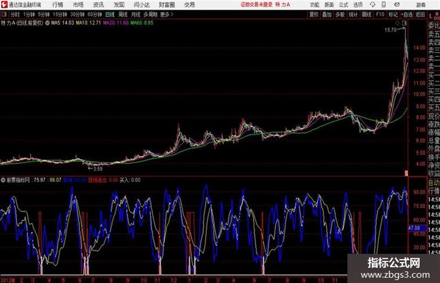440x283 pixels.
Task: Click the MA20: 11.60 indicator value
Action: tap(115, 23)
